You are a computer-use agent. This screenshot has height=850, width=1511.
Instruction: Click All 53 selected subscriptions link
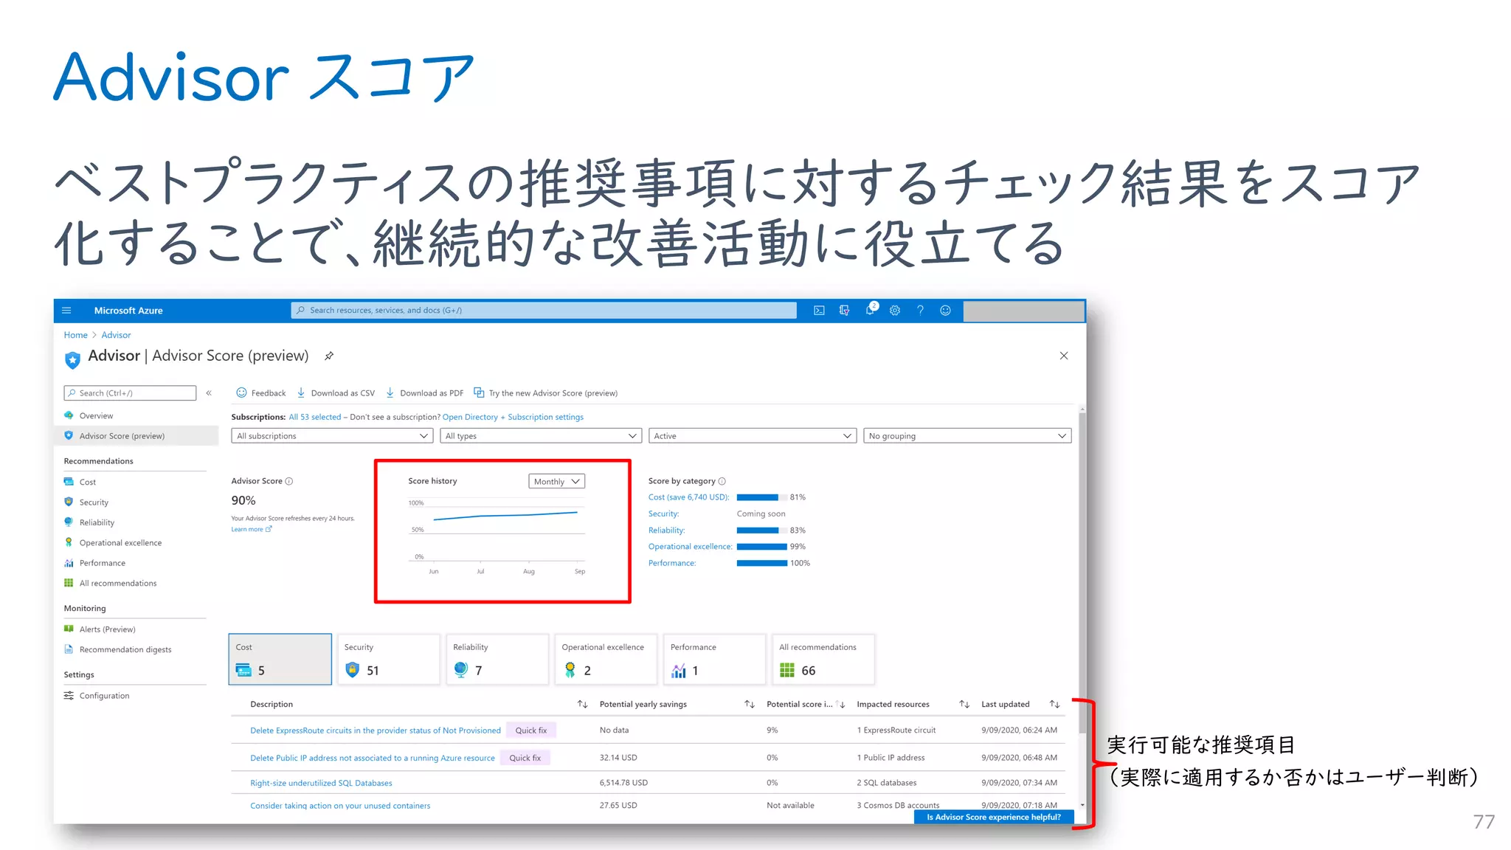[x=315, y=417]
